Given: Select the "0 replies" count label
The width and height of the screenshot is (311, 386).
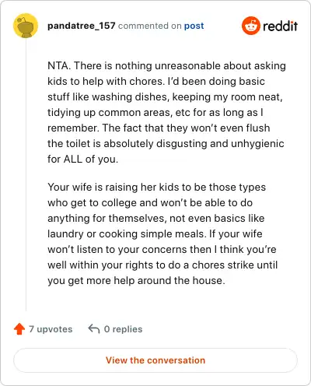Looking at the screenshot, I should (123, 329).
